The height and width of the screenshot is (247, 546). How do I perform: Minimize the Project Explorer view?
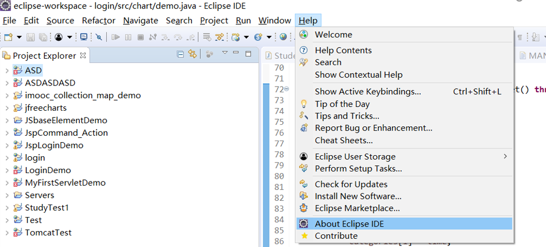coord(236,52)
